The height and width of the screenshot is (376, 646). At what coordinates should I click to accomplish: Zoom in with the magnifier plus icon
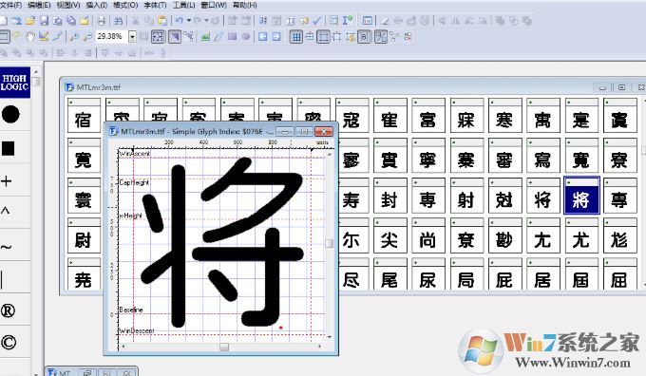(74, 37)
